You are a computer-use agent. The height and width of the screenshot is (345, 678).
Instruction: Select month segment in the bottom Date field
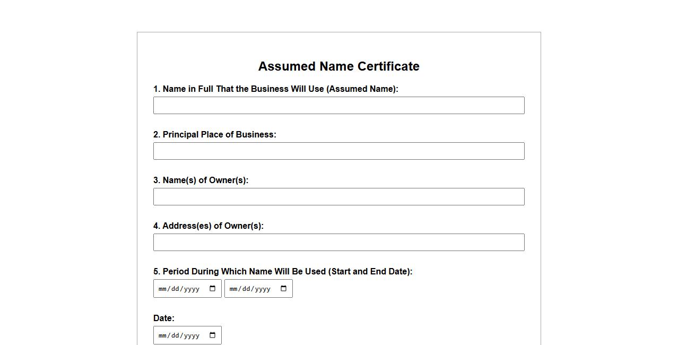[162, 336]
